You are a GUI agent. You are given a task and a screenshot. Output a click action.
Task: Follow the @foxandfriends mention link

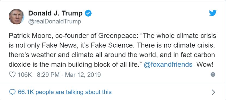pyautogui.click(x=168, y=65)
